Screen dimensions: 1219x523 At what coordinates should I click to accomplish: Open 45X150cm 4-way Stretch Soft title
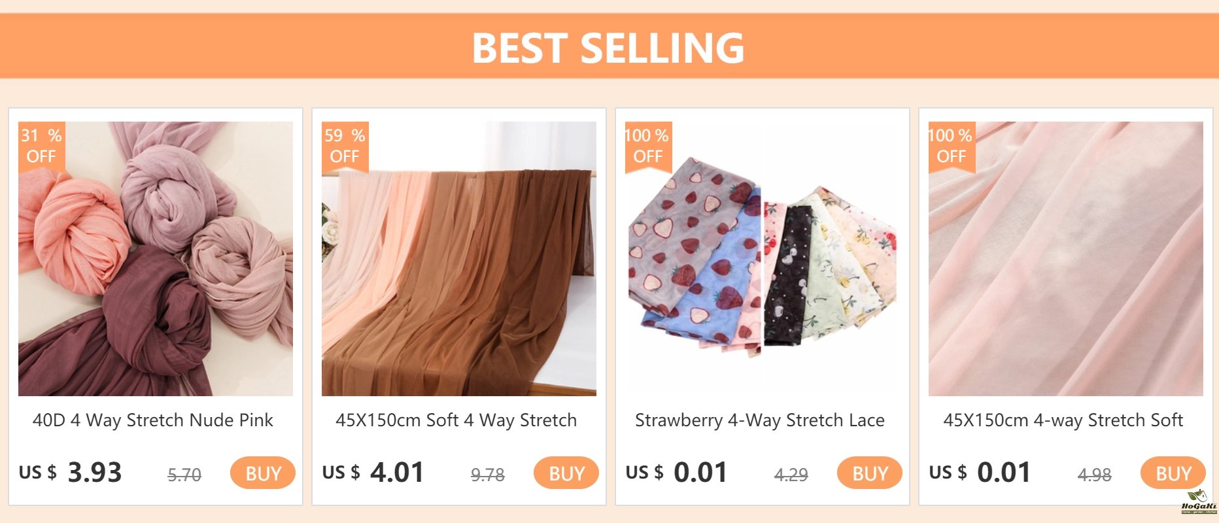click(x=1063, y=420)
